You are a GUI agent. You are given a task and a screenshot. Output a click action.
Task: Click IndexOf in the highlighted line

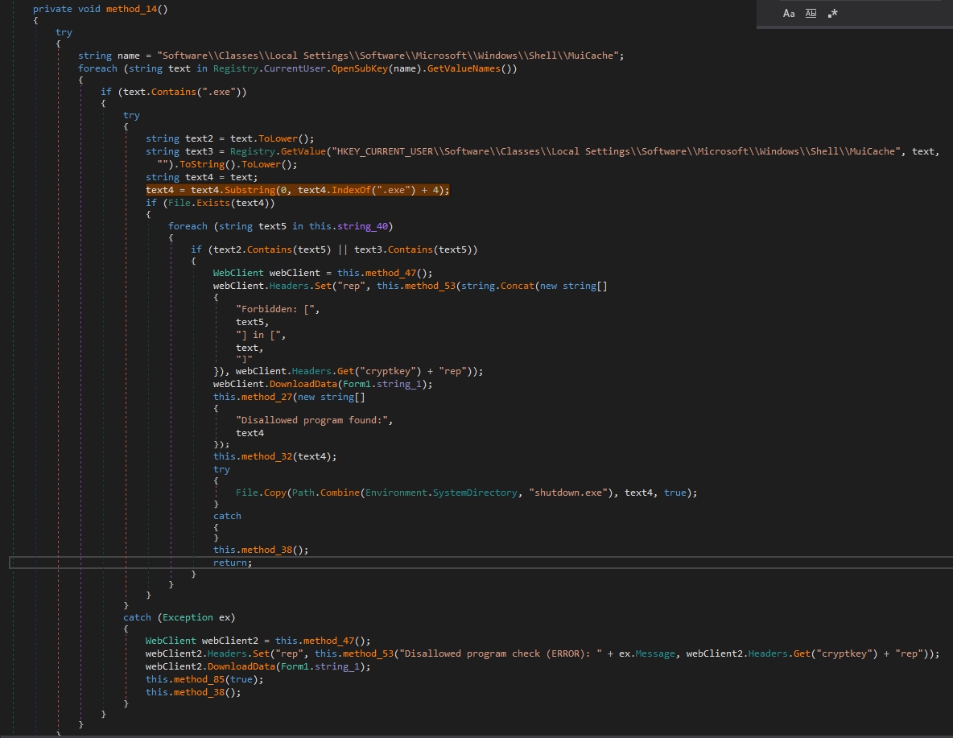click(x=351, y=190)
